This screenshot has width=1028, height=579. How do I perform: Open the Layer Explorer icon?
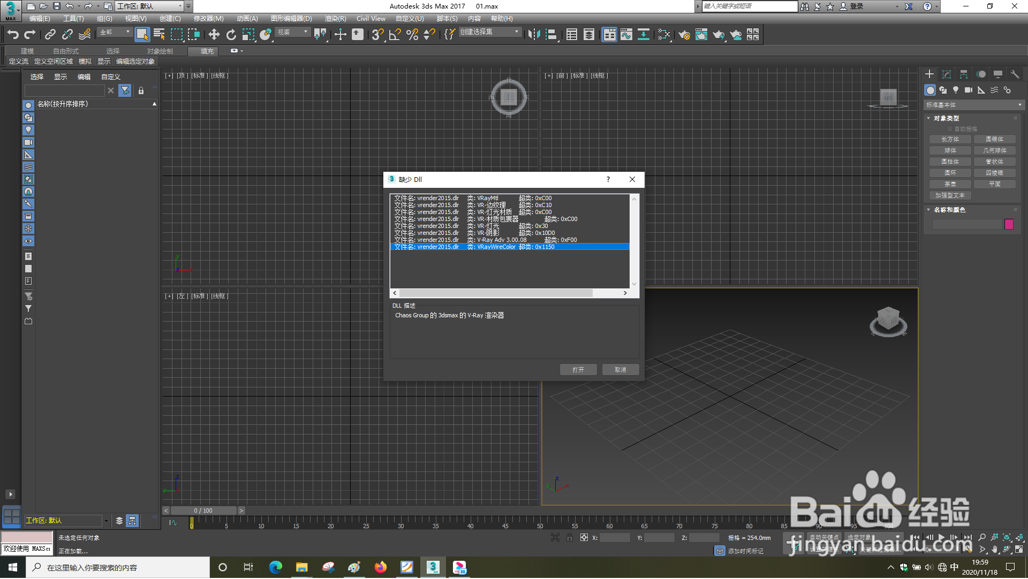pos(589,35)
